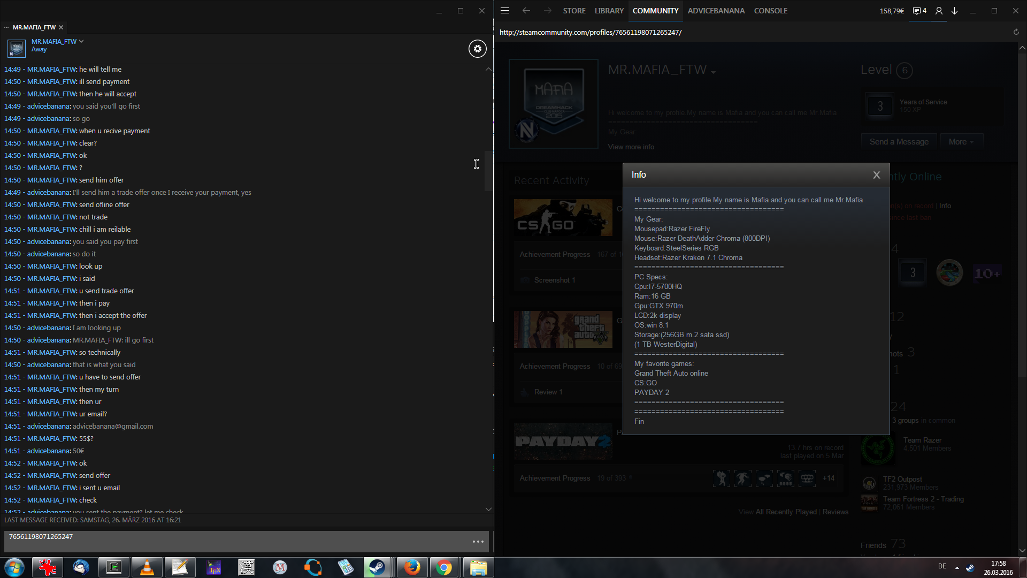Viewport: 1027px width, 578px height.
Task: Switch to the STORE tab
Action: (x=574, y=11)
